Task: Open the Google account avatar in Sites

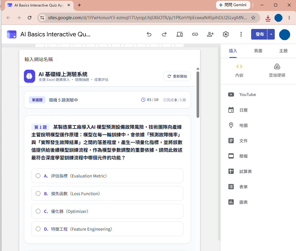Action: [284, 35]
